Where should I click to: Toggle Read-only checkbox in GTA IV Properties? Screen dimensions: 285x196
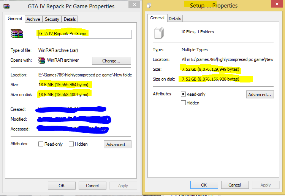click(x=41, y=144)
